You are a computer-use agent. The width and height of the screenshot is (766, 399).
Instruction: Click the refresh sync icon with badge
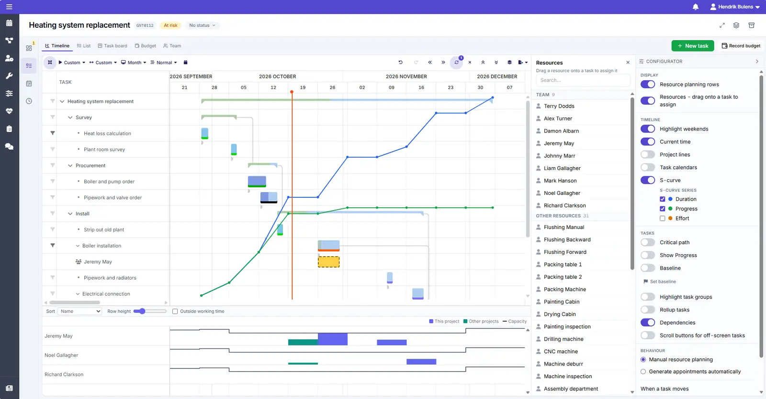tap(457, 62)
